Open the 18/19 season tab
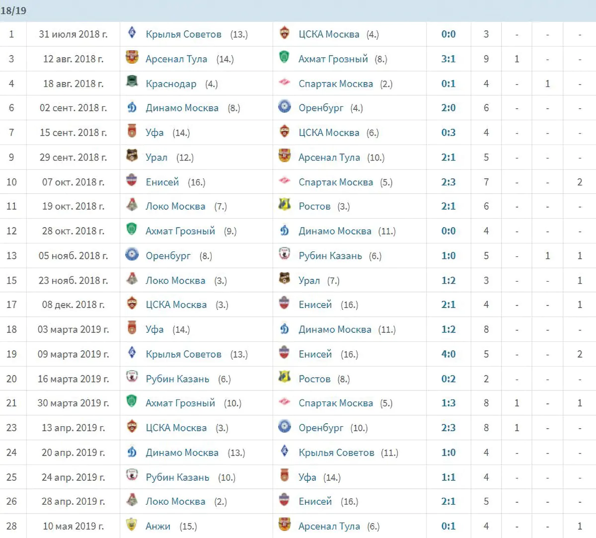The width and height of the screenshot is (596, 538). [x=14, y=10]
